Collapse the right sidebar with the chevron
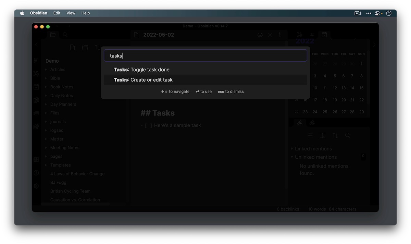This screenshot has height=244, width=411. (374, 45)
